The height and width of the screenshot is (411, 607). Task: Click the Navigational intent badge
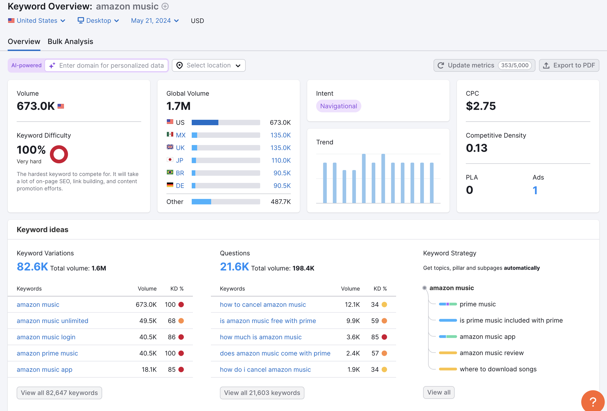338,106
